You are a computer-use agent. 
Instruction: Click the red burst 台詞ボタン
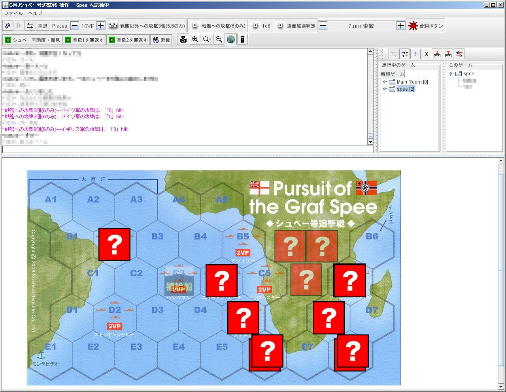(x=425, y=26)
